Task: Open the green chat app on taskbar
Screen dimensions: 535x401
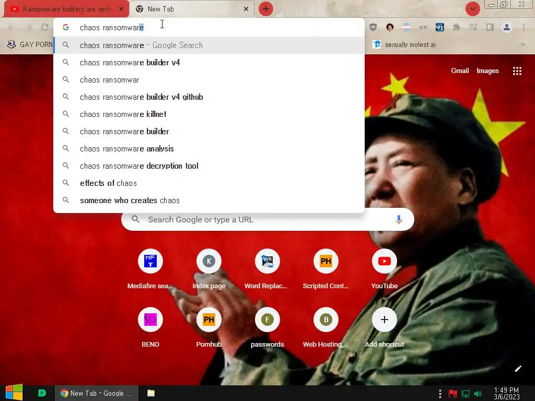Action: click(x=42, y=393)
